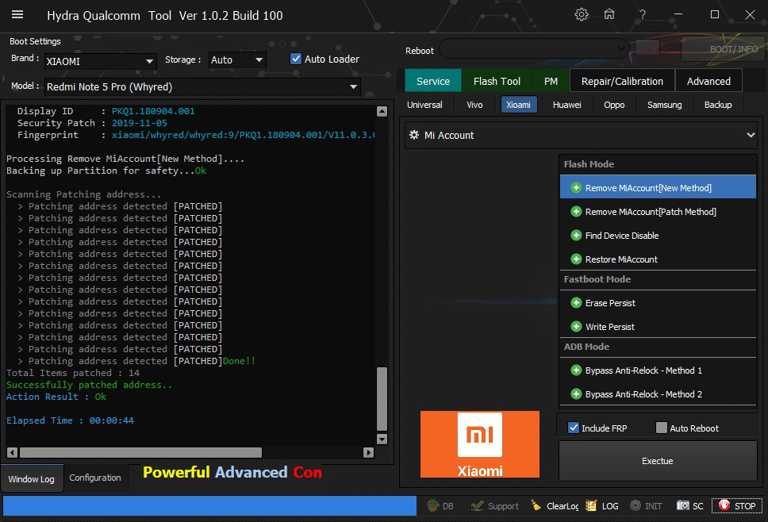Viewport: 768px width, 522px height.
Task: Click the SC screenshot camera icon
Action: pos(682,505)
